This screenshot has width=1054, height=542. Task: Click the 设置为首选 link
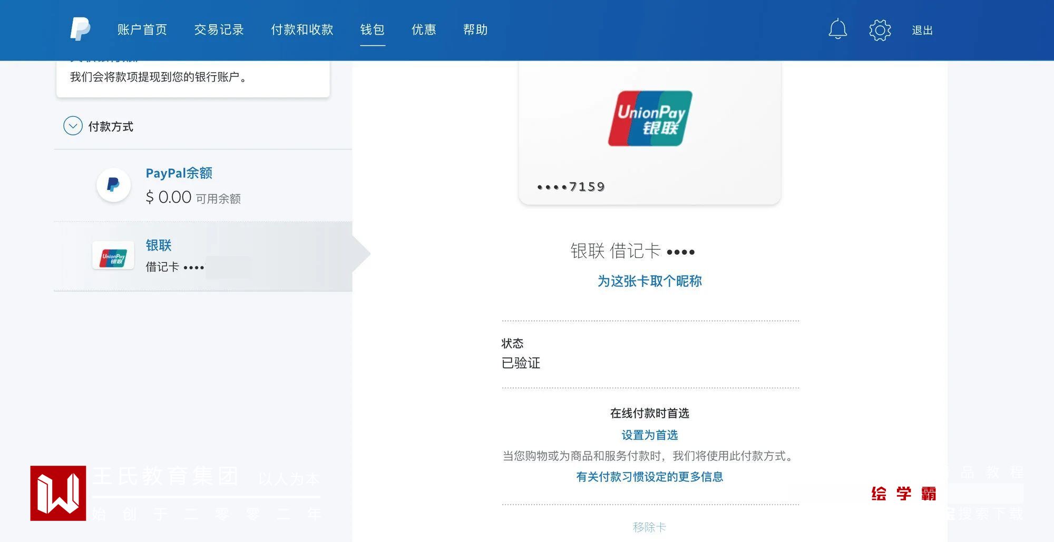click(x=650, y=435)
